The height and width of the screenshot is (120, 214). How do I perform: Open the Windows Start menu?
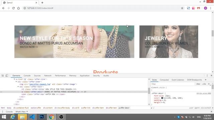pyautogui.click(x=4, y=117)
